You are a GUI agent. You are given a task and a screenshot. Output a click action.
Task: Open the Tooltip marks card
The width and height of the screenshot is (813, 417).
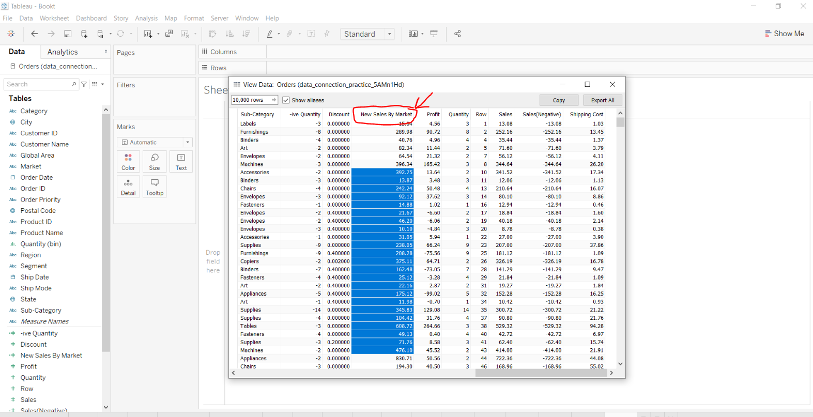click(155, 187)
